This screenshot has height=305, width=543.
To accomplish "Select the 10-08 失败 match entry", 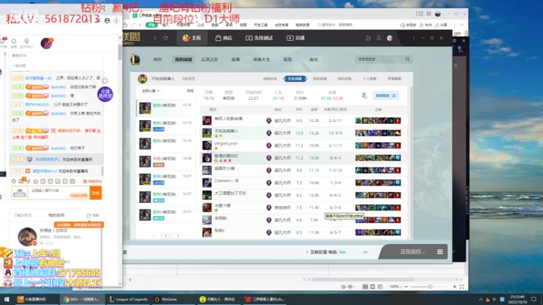I will [166, 161].
